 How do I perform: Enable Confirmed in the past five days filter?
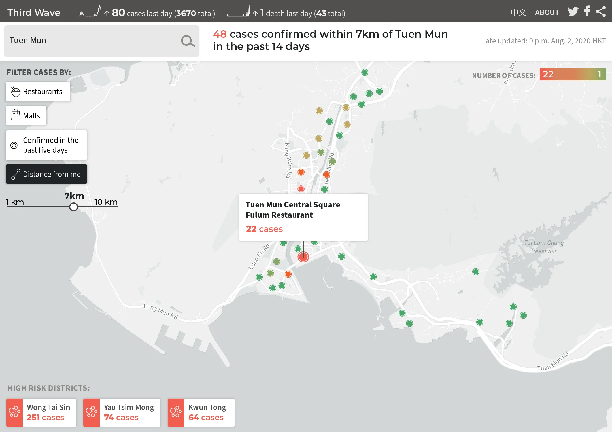click(46, 145)
